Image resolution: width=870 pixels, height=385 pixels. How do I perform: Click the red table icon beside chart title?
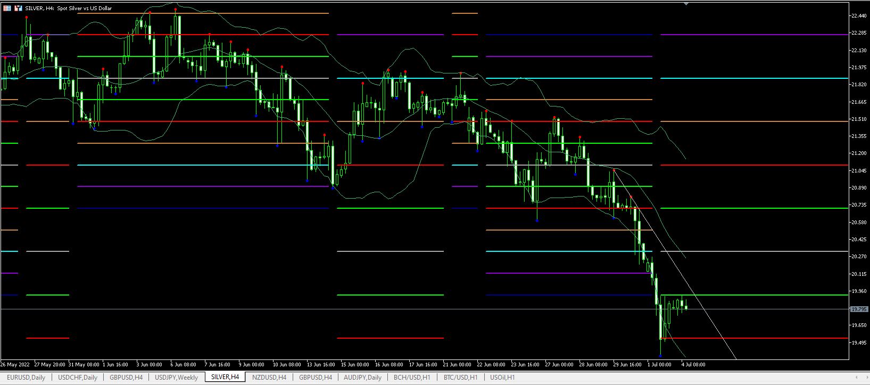[7, 8]
